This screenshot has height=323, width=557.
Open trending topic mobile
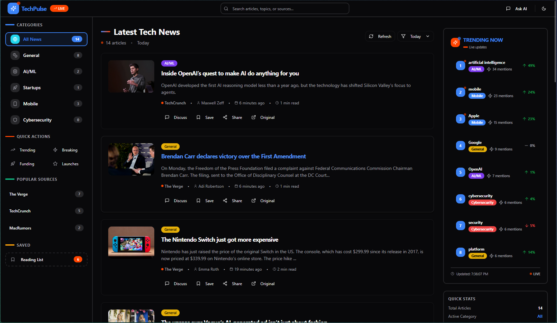click(495, 93)
